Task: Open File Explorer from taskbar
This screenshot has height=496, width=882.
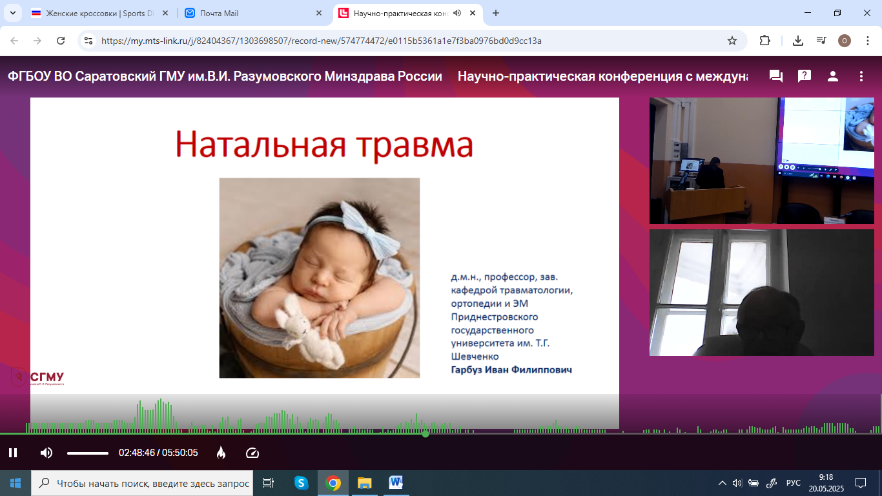Action: click(365, 483)
